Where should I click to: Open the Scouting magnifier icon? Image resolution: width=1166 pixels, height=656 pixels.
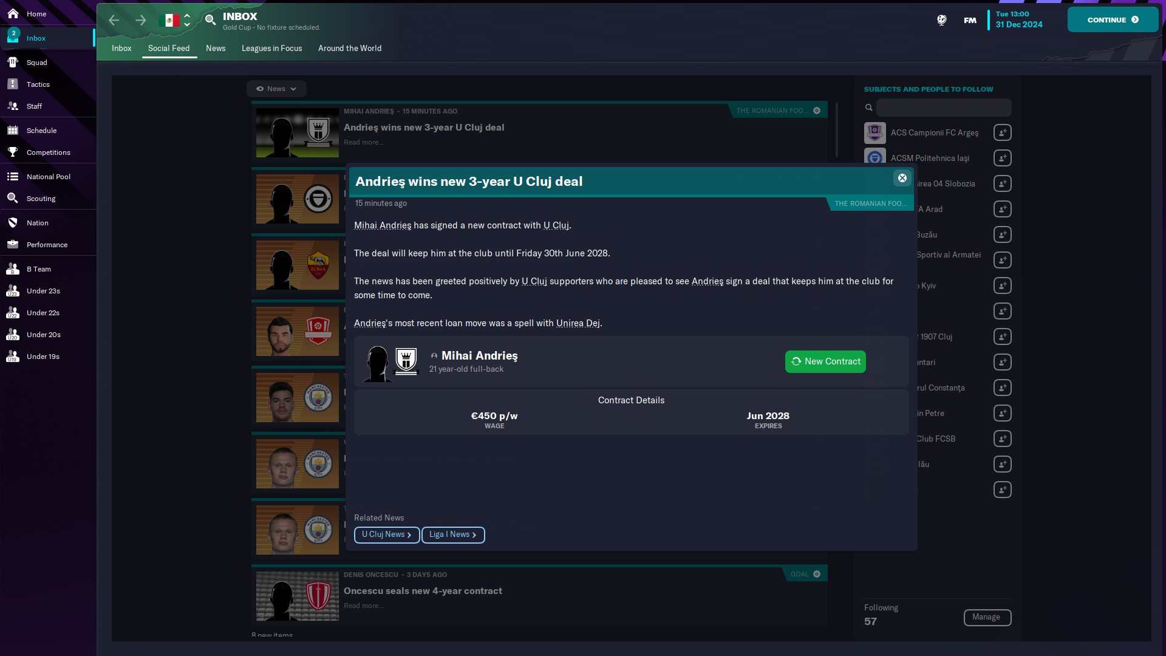pos(13,198)
